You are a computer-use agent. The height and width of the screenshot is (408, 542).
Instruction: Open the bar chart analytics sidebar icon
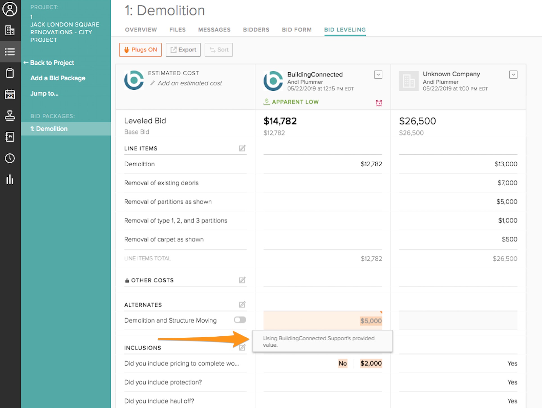(x=10, y=180)
